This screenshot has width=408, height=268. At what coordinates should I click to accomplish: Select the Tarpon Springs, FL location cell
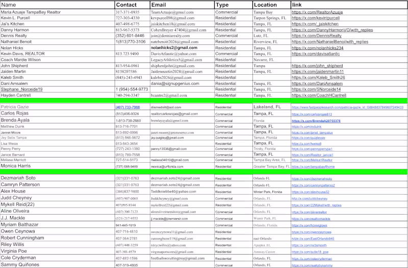(272, 18)
